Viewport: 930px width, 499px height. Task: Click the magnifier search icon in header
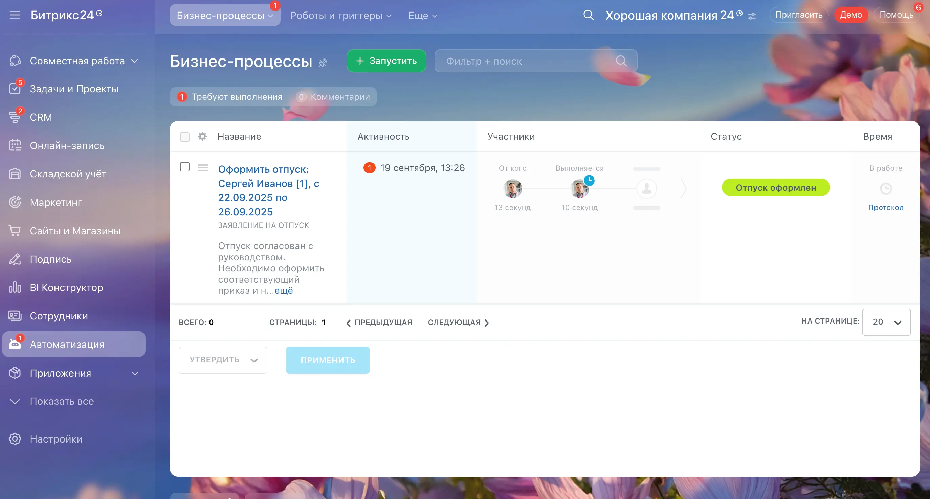tap(588, 15)
